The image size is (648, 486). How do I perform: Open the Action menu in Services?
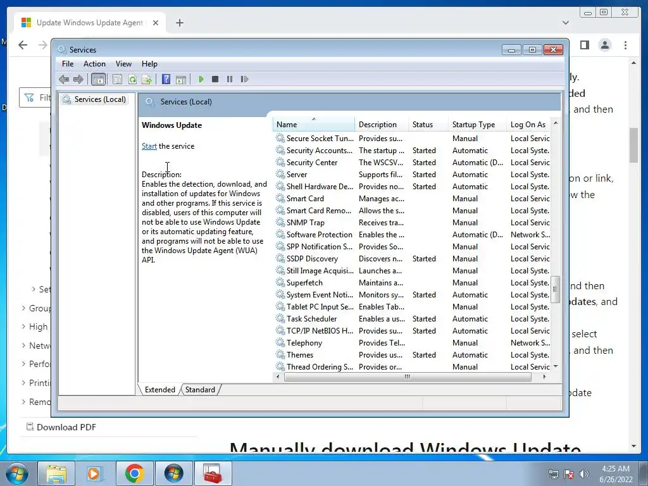pyautogui.click(x=94, y=64)
